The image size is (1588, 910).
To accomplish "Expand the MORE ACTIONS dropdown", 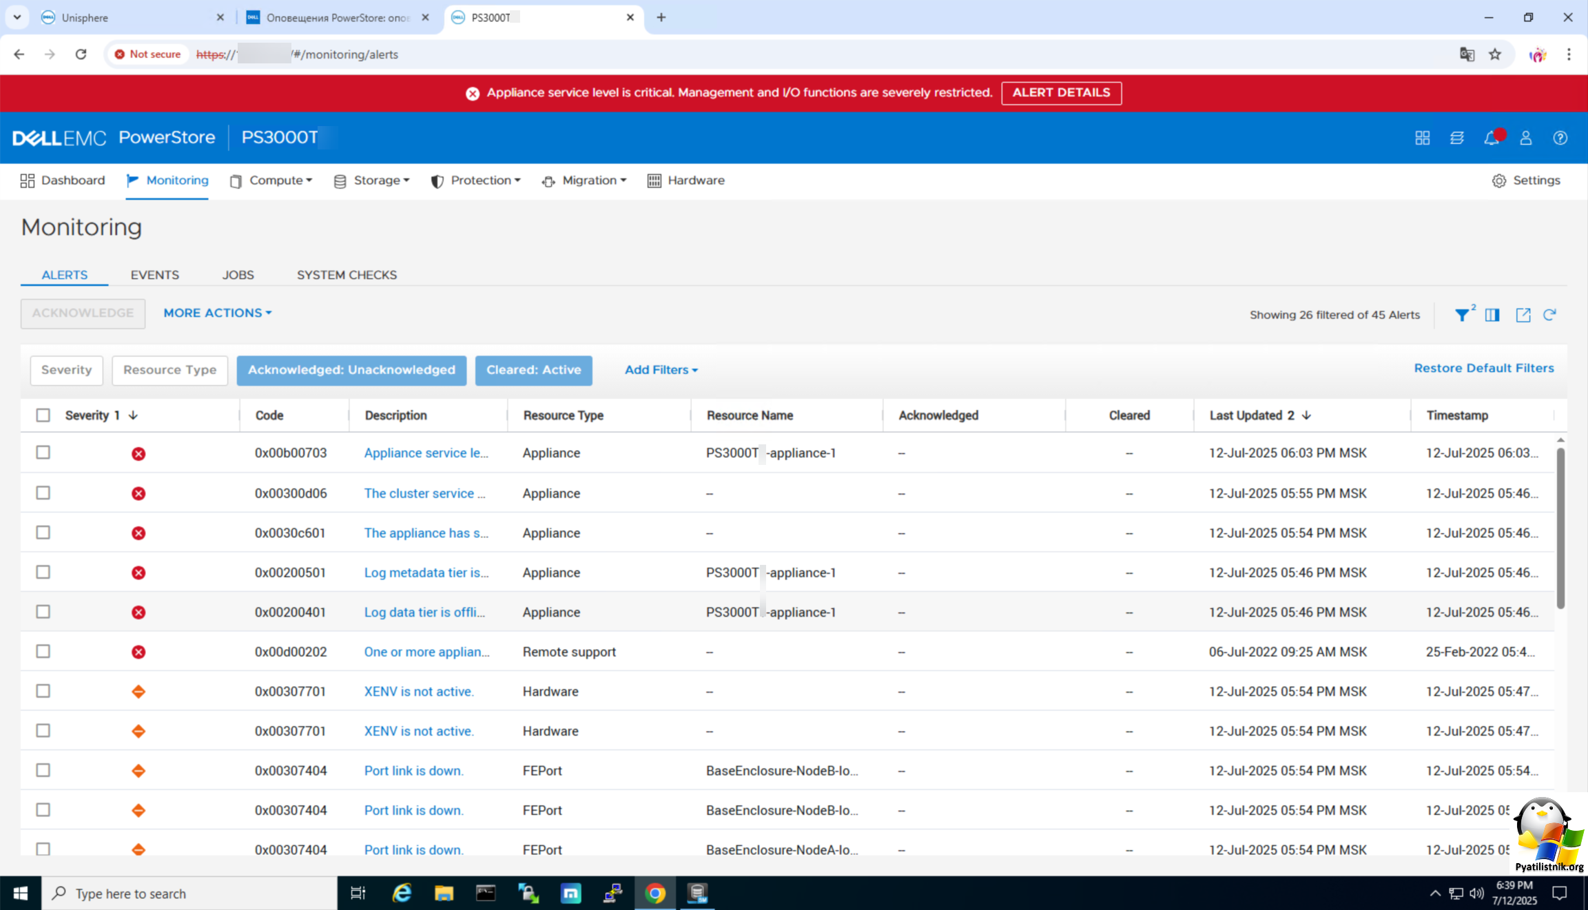I will [218, 313].
